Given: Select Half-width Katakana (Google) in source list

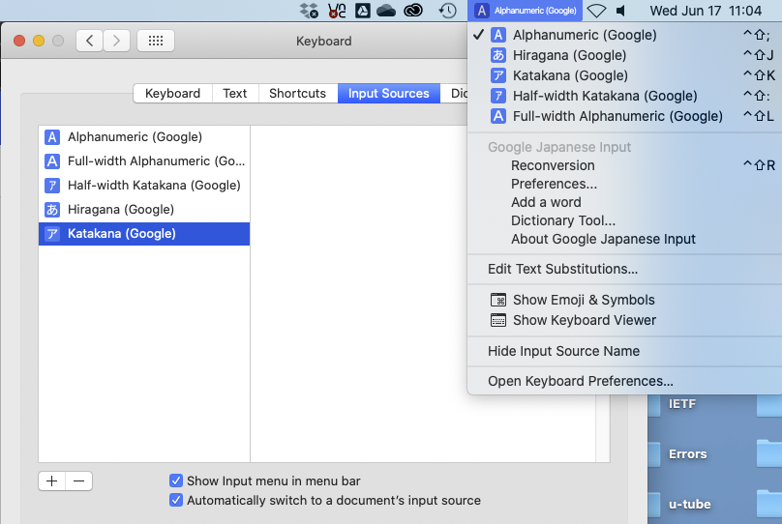Looking at the screenshot, I should [154, 185].
